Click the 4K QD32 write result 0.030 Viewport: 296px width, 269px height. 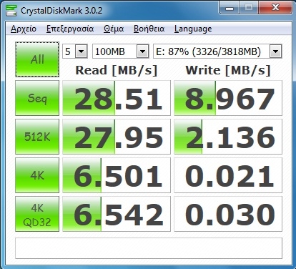pyautogui.click(x=228, y=214)
